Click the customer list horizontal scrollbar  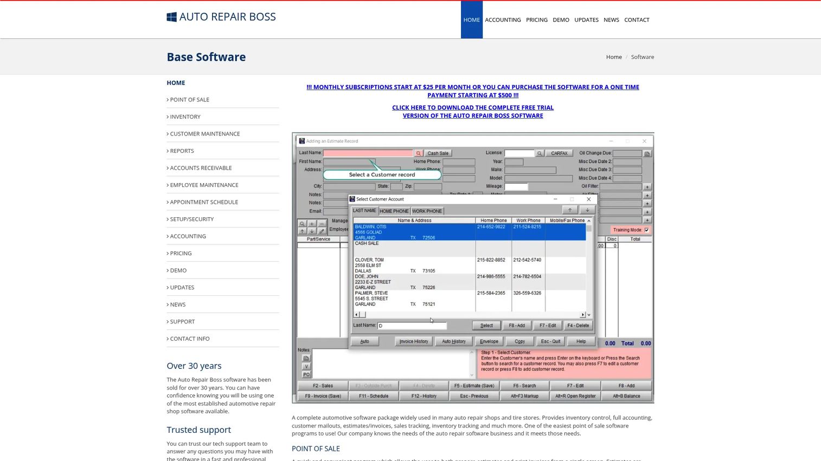[x=470, y=315]
